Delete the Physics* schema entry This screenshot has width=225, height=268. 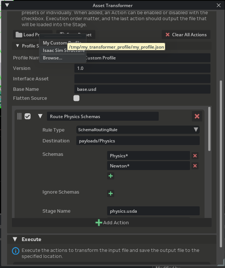(x=195, y=155)
